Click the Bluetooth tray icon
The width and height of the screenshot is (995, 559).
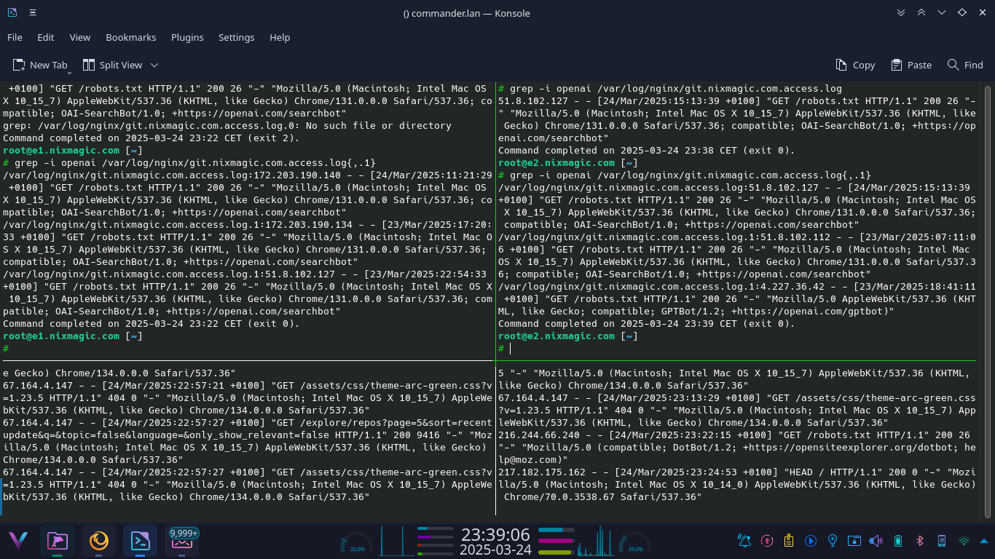coord(919,541)
